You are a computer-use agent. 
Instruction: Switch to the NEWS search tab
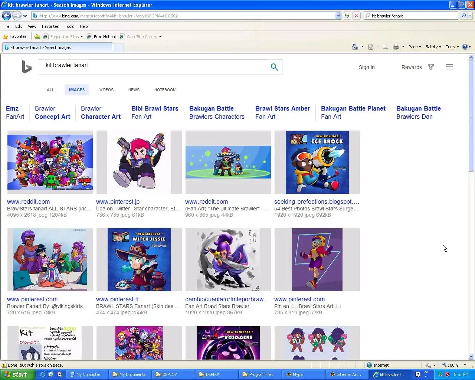(x=134, y=90)
